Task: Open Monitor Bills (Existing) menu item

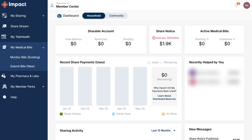Action: [25, 57]
